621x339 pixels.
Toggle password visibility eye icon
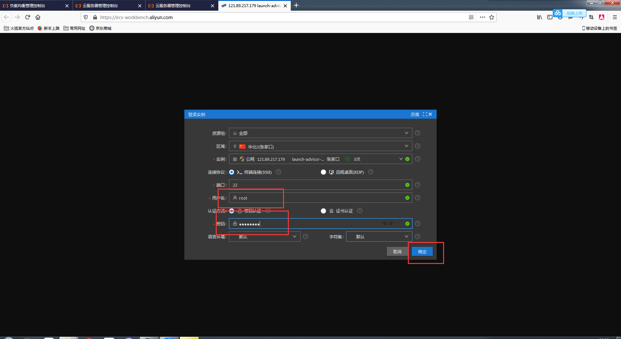(x=391, y=224)
